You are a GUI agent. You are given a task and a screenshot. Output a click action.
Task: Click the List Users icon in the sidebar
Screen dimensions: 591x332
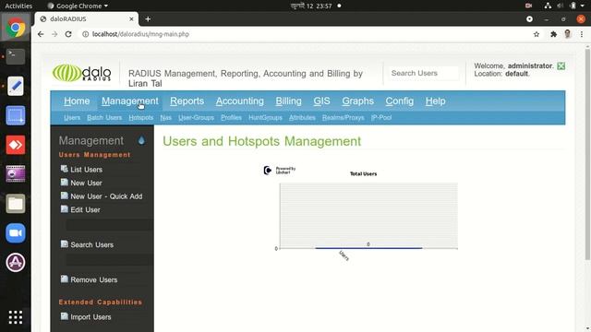tap(65, 169)
